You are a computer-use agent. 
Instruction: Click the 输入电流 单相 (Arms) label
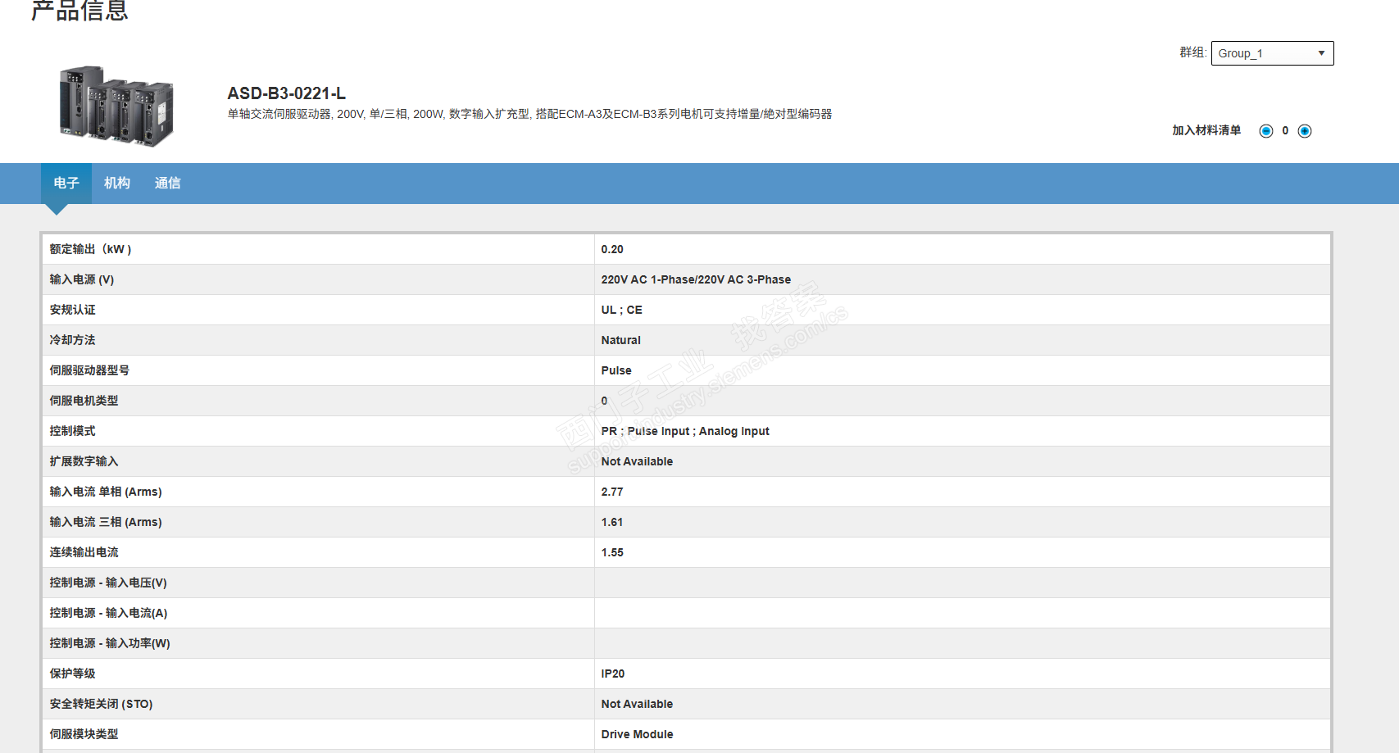[106, 492]
